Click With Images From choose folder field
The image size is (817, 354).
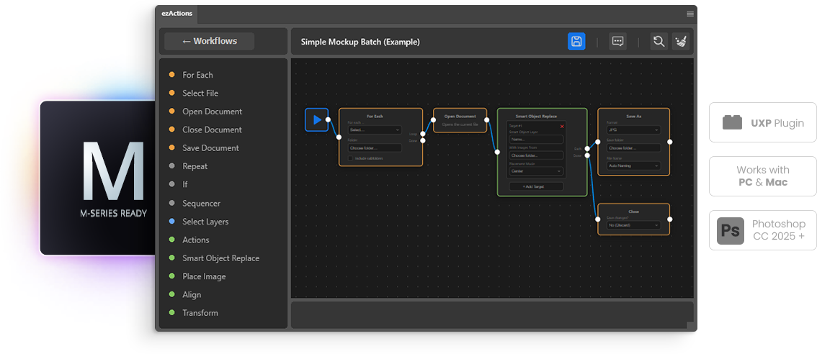tap(536, 155)
